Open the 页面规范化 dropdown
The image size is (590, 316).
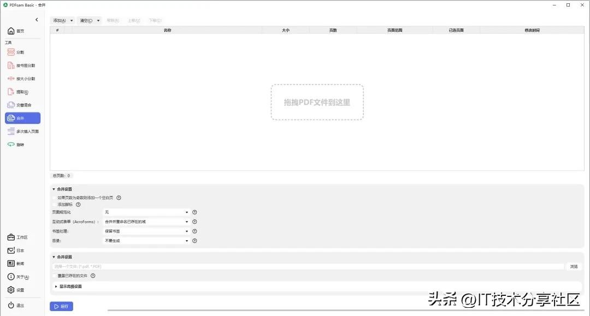coord(146,212)
